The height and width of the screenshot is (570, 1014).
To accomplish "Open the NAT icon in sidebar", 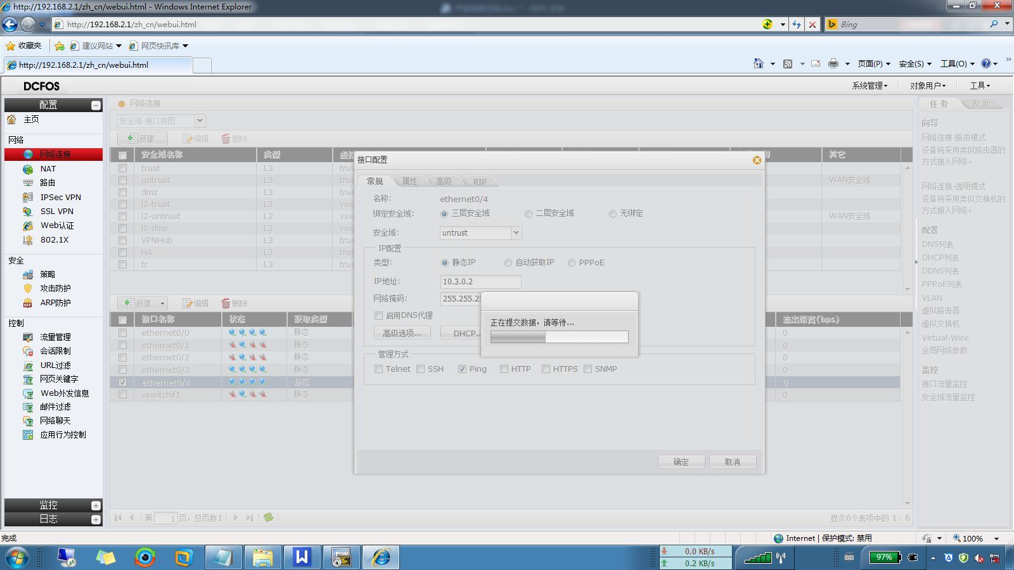I will tap(28, 169).
